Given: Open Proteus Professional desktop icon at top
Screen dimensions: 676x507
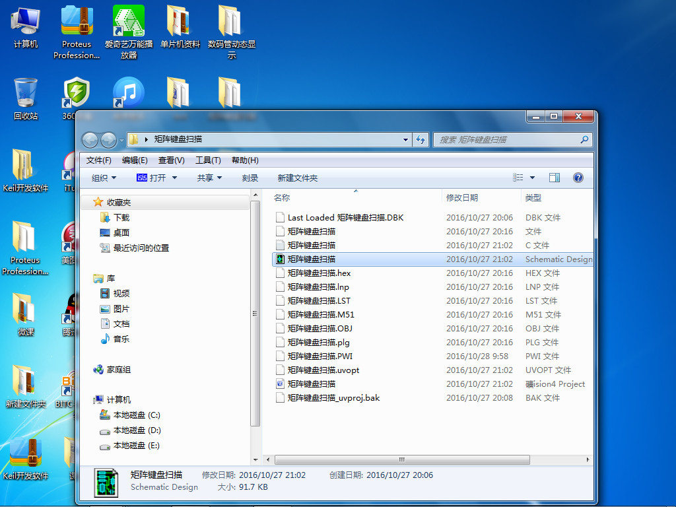Looking at the screenshot, I should pos(77,32).
